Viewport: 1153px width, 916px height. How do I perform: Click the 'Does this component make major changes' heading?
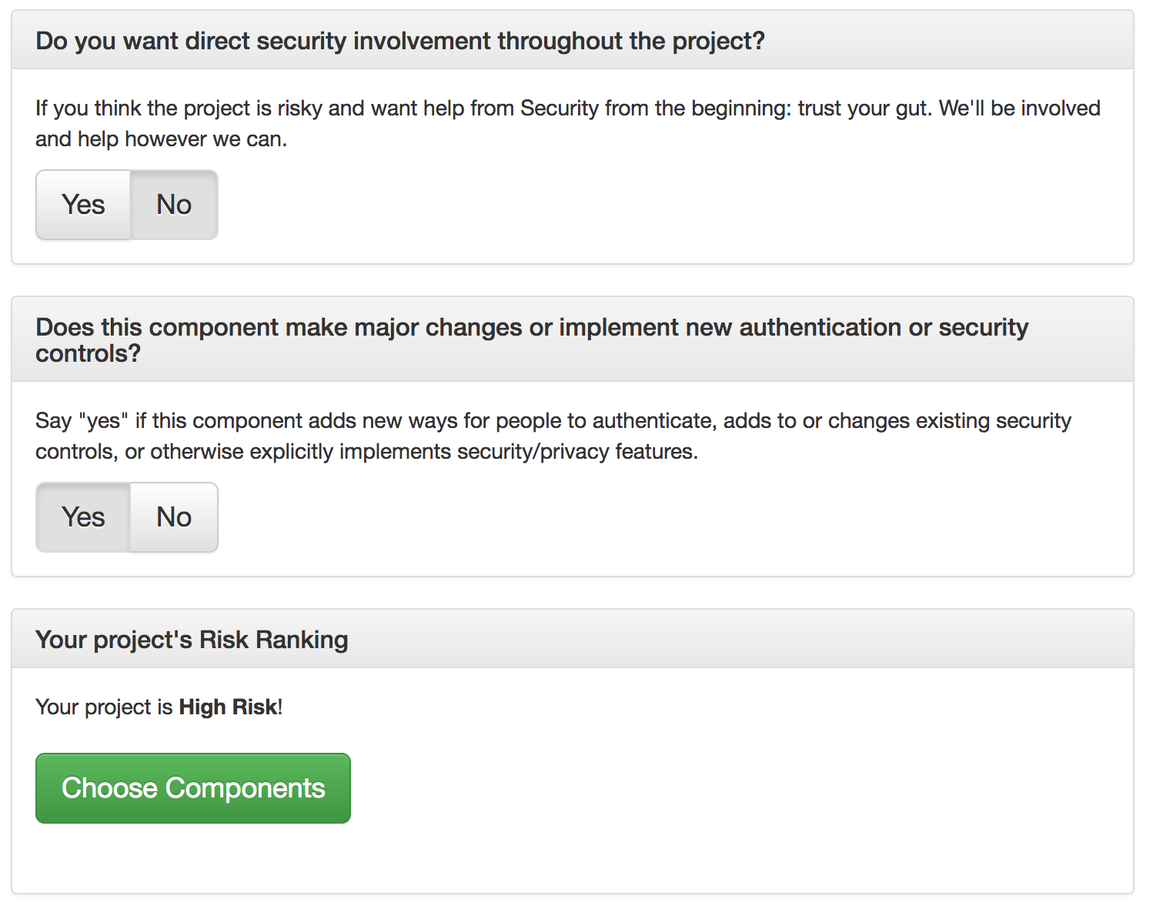[x=532, y=339]
